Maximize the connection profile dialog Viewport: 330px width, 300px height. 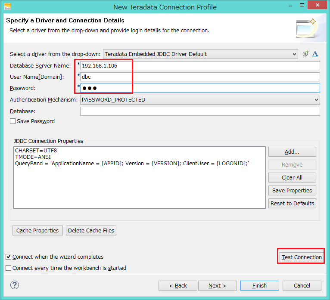click(x=302, y=5)
